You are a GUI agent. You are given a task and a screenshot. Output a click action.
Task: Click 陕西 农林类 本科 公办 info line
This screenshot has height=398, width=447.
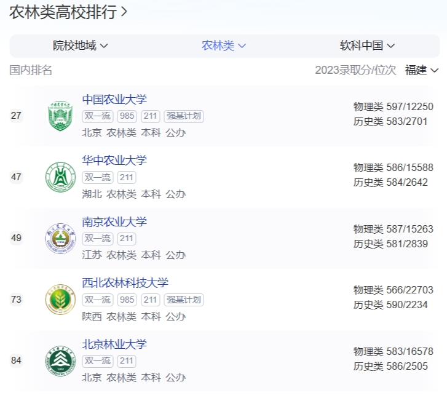tap(134, 317)
